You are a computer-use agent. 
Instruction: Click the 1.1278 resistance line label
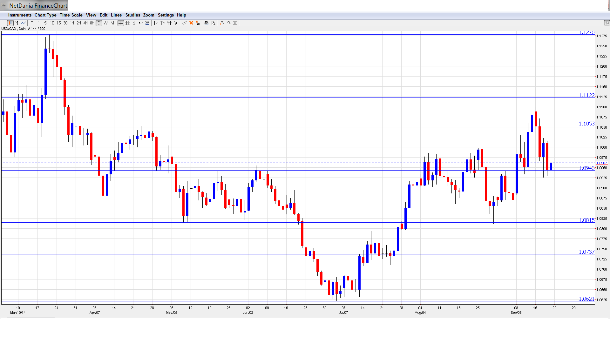pos(586,33)
